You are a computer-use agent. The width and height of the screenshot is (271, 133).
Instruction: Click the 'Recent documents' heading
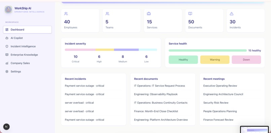pos(146,79)
